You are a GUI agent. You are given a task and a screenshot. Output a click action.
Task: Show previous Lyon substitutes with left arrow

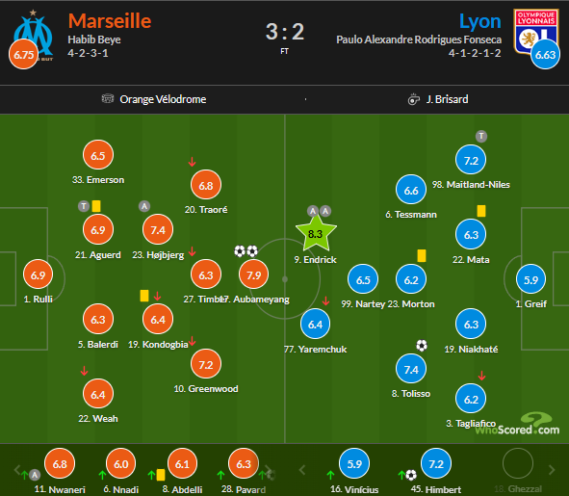click(x=302, y=469)
